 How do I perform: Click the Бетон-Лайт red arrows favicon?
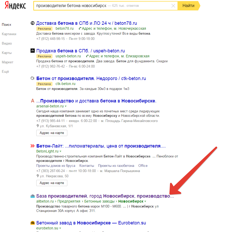(x=33, y=146)
